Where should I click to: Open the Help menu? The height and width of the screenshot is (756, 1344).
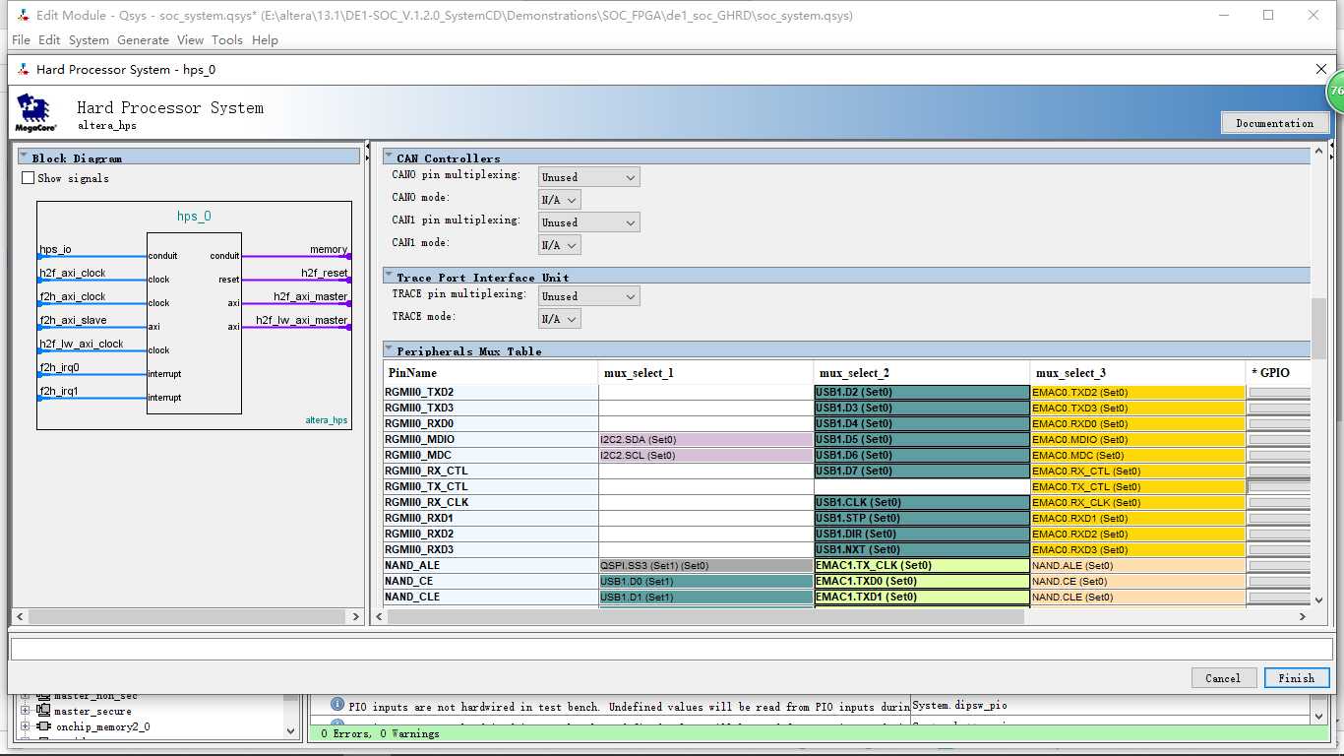click(265, 40)
